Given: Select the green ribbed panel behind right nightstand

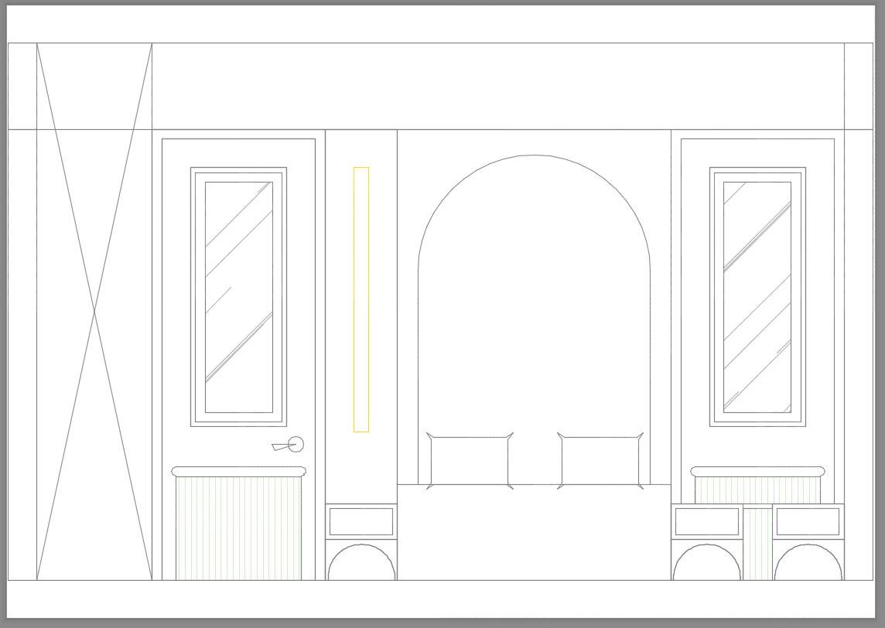Looking at the screenshot, I should [x=757, y=490].
